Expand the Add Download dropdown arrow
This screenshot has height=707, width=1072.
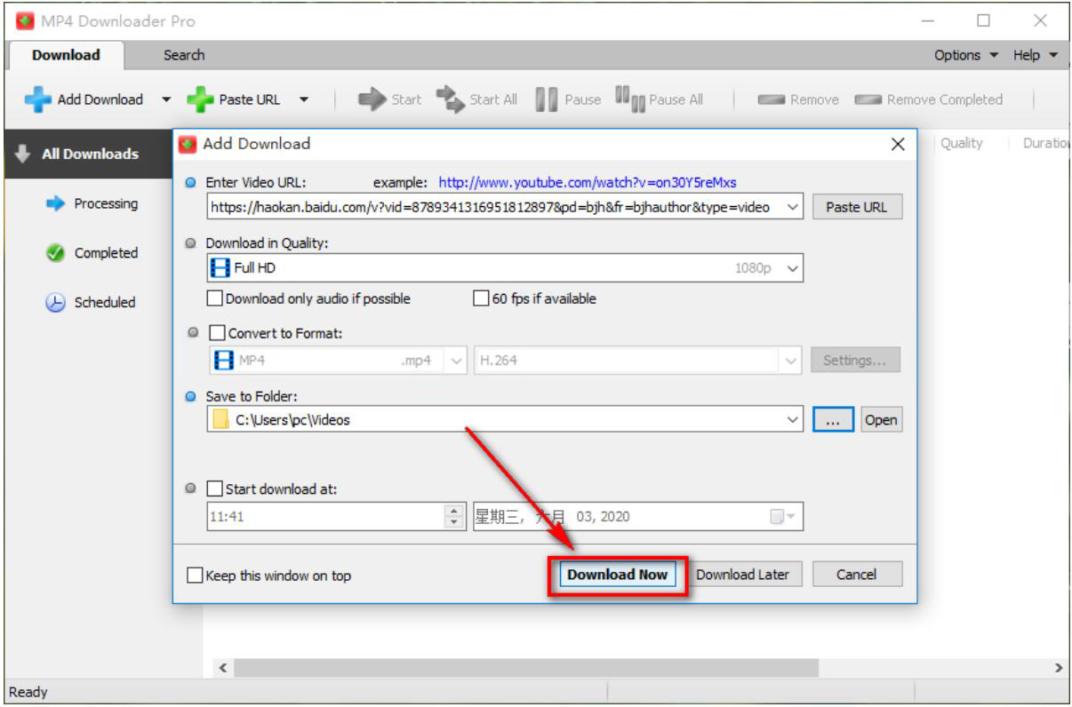166,99
